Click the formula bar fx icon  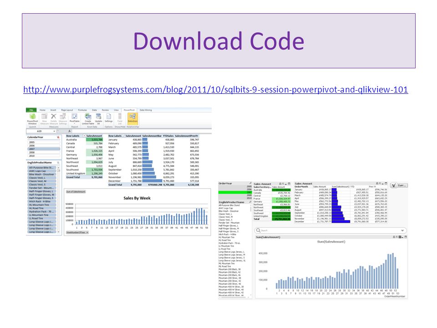coord(70,131)
